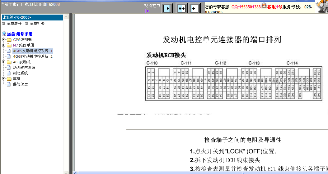Click page icon beside 保险丝盒
This screenshot has height=174, width=328.
pos(9,84)
